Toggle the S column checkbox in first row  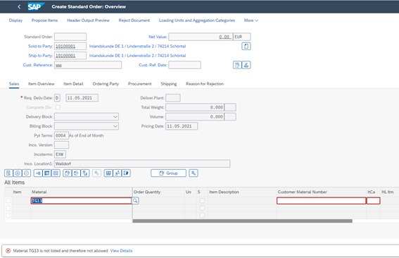(x=202, y=201)
